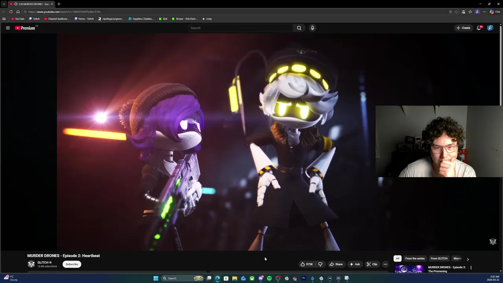Image resolution: width=503 pixels, height=283 pixels.
Task: Open File Explorer from the taskbar
Action: pyautogui.click(x=235, y=278)
